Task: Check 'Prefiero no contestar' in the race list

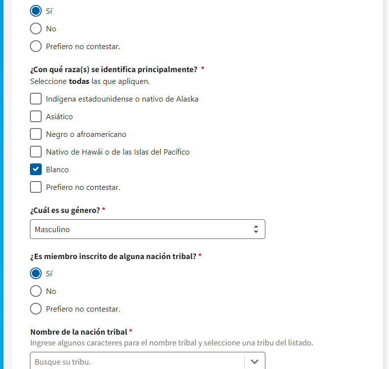Action: pyautogui.click(x=36, y=187)
